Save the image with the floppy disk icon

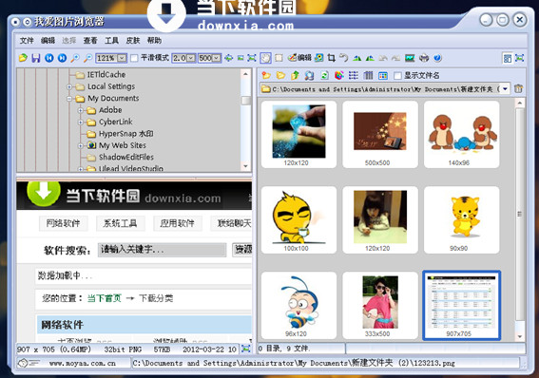point(36,58)
